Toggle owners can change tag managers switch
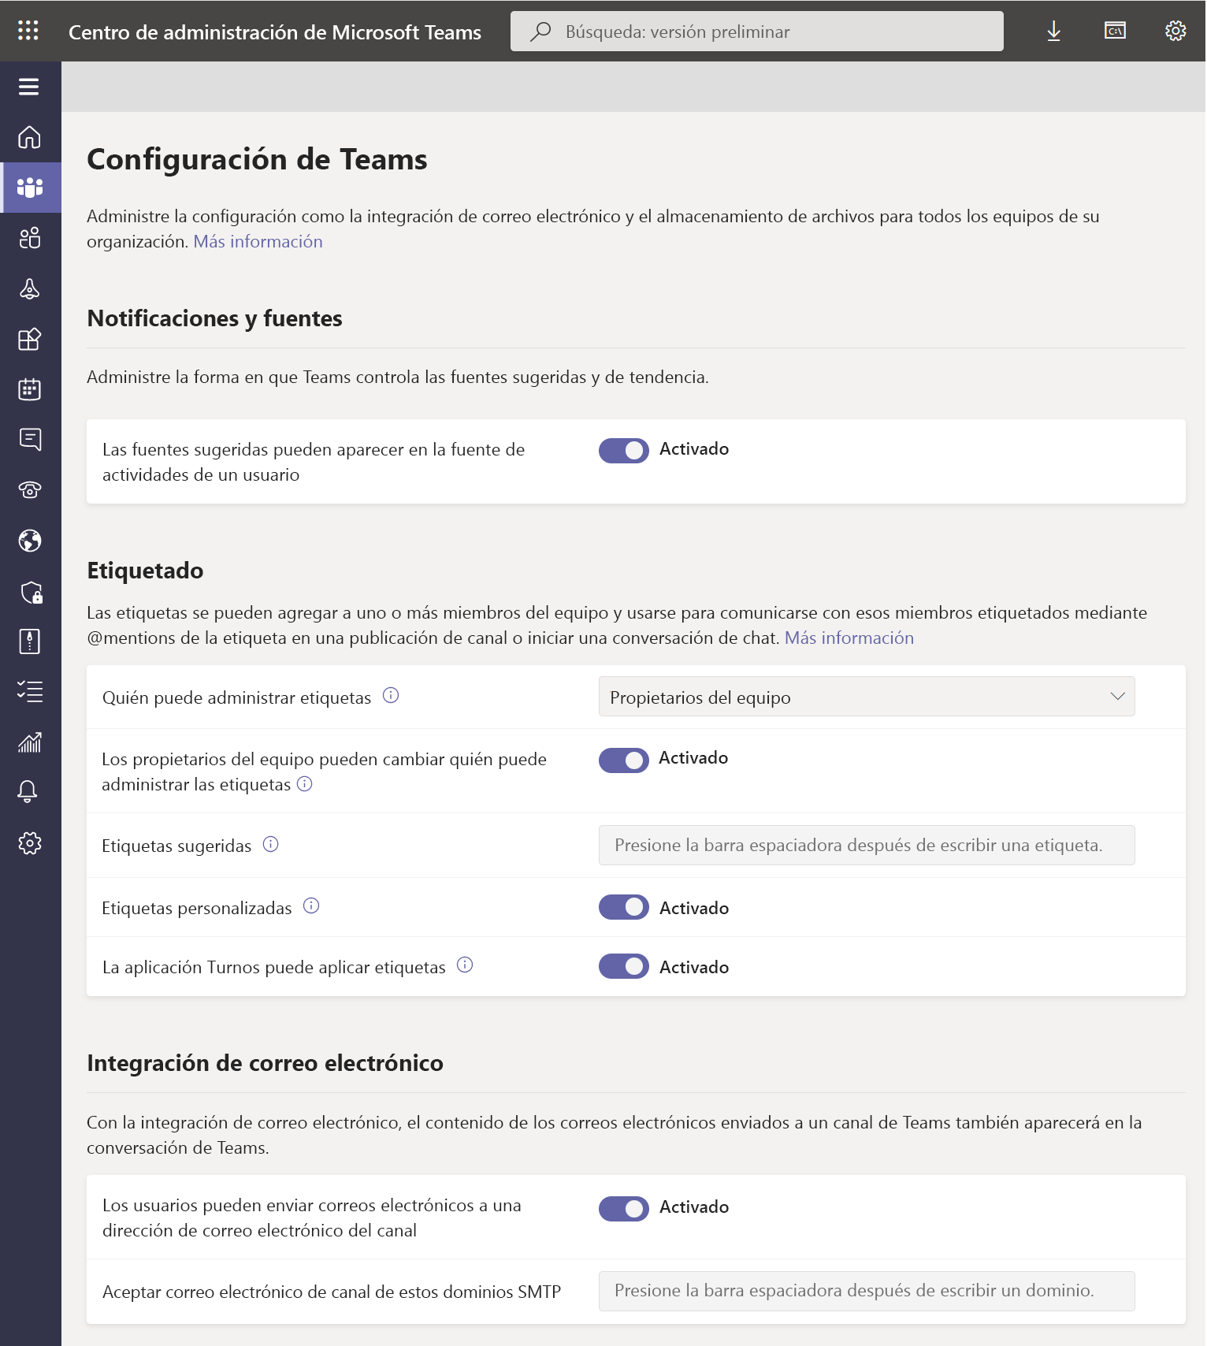 pos(624,760)
